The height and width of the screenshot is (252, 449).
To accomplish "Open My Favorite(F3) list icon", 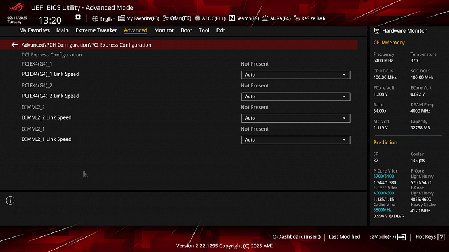I will pyautogui.click(x=121, y=18).
